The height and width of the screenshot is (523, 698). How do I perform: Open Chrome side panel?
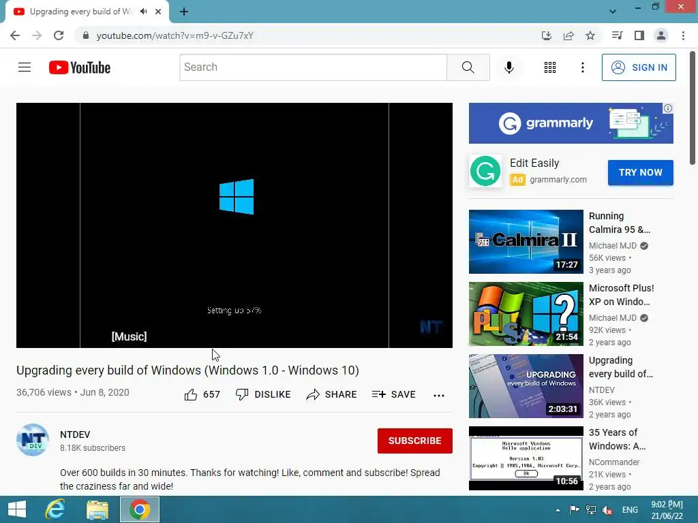click(x=639, y=35)
